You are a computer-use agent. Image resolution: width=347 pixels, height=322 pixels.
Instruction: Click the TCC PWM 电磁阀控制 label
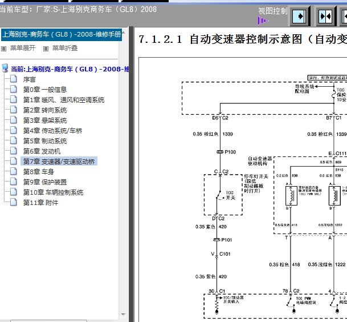[306, 300]
